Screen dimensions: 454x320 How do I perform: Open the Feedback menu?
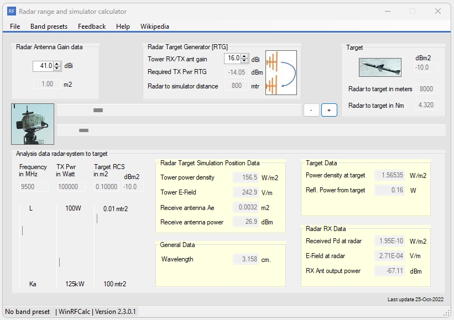tap(91, 26)
